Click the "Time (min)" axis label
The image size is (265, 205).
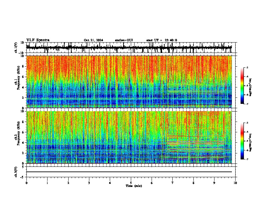point(134,186)
